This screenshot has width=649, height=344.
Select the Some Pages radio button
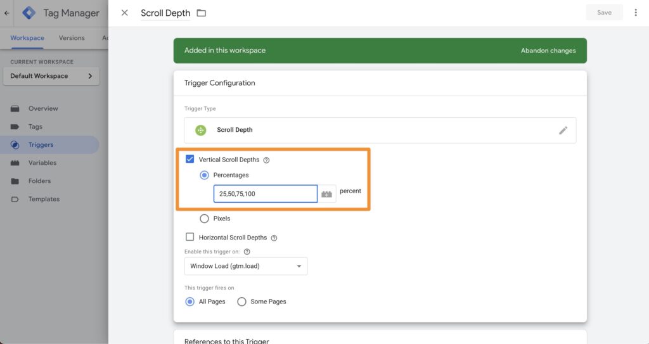[x=241, y=302]
